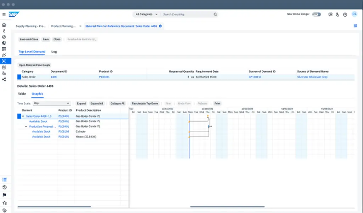Click the Search Everything input field
Screen dimensions: 363x213
point(187,15)
